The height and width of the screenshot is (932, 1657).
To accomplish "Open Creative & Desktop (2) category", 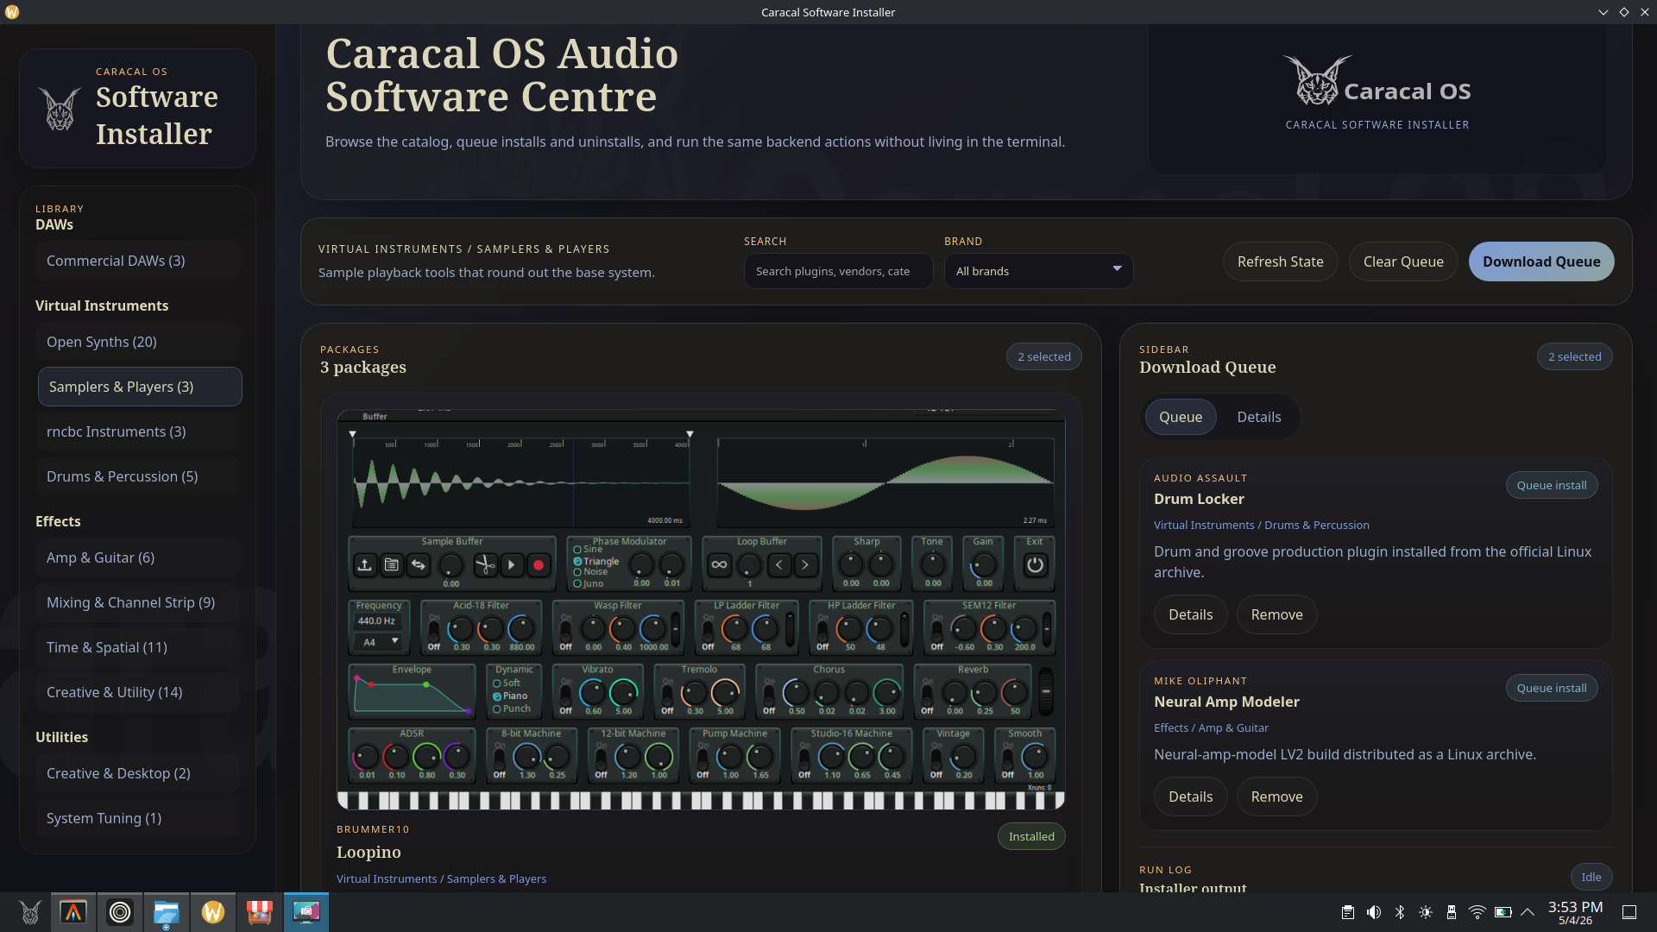I will (138, 773).
